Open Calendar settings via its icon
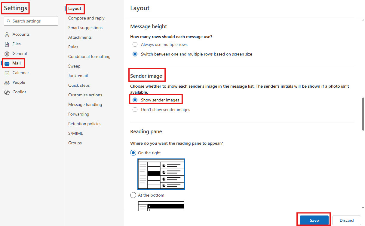This screenshot has height=226, width=365. tap(7, 73)
